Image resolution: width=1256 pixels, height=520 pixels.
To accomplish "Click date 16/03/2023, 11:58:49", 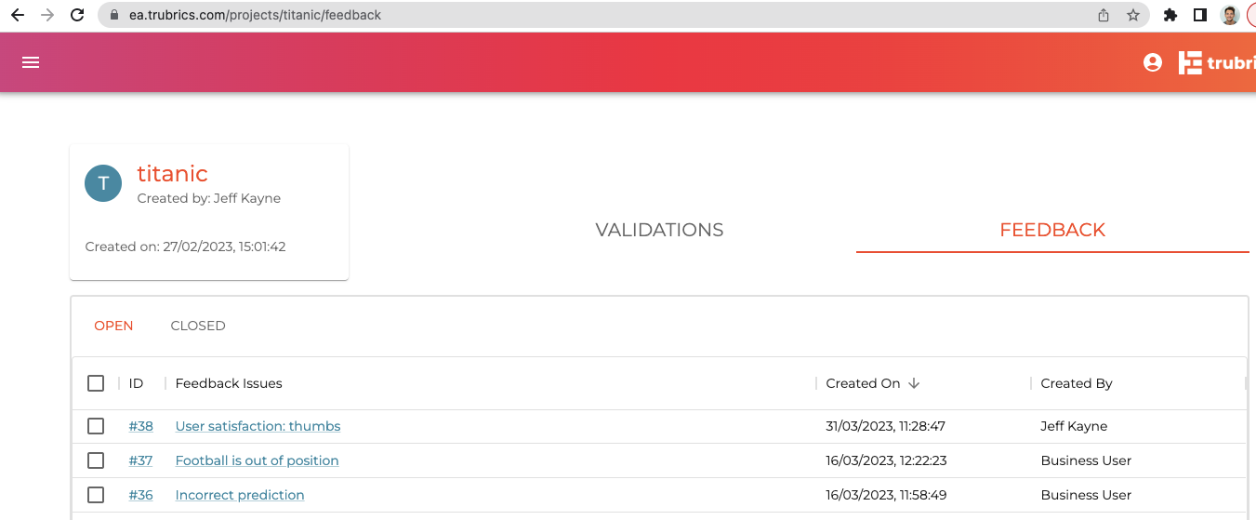I will (886, 495).
